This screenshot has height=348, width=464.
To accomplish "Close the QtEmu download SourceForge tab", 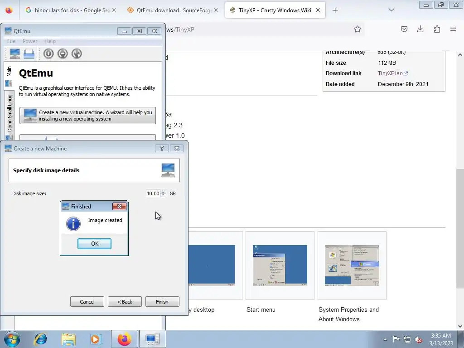I will (x=216, y=10).
